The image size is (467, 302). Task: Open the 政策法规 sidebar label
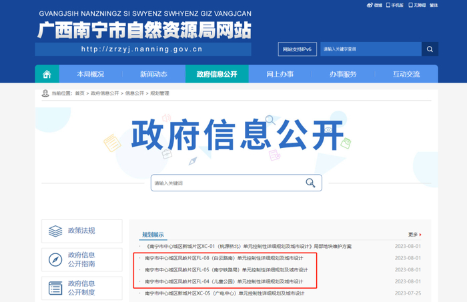(x=81, y=231)
